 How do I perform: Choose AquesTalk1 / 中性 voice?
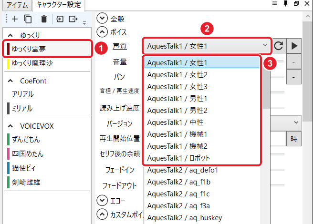tap(202, 122)
